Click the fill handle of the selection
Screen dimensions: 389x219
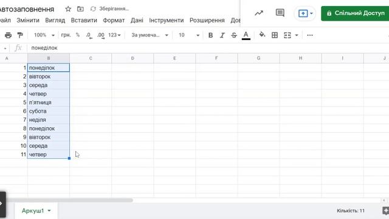click(69, 158)
